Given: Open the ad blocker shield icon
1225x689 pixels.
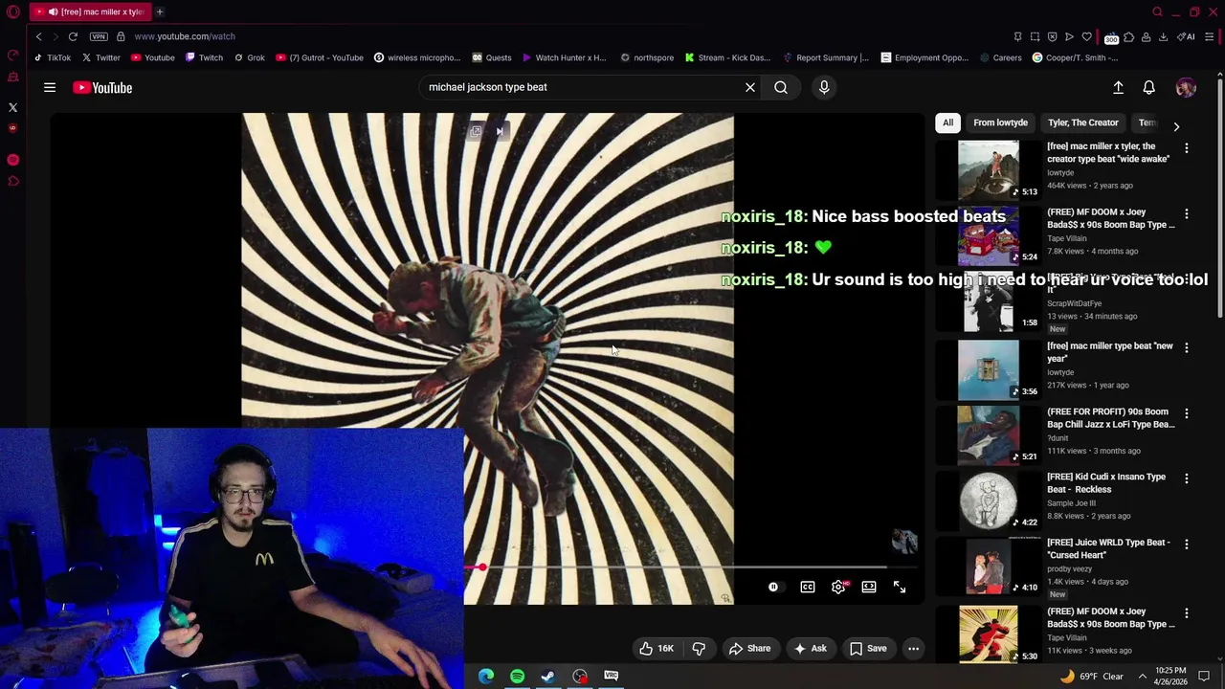Looking at the screenshot, I should click(1052, 36).
